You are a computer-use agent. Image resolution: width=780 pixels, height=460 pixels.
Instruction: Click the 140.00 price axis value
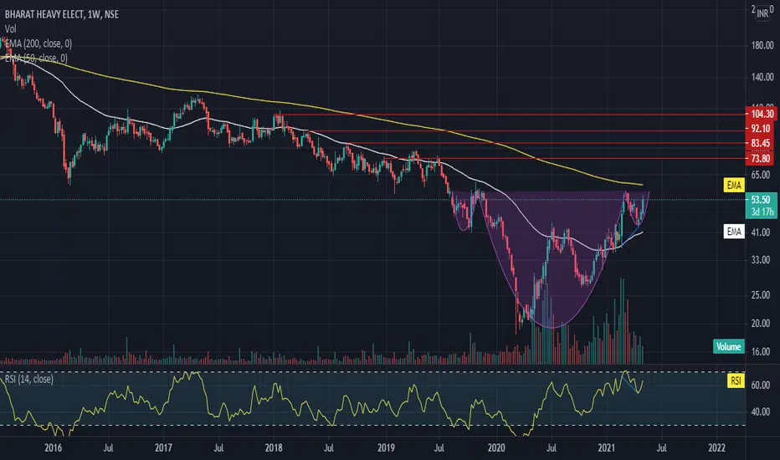coord(762,77)
